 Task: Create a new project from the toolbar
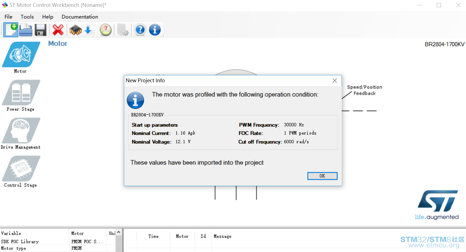pos(11,30)
